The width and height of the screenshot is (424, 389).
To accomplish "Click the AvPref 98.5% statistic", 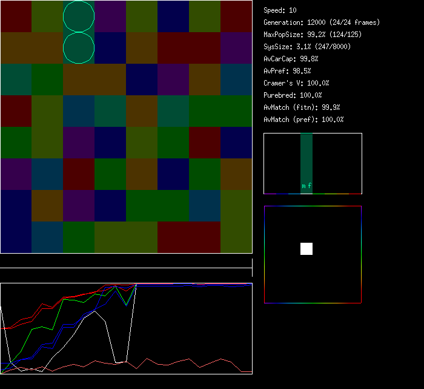I will coord(287,71).
